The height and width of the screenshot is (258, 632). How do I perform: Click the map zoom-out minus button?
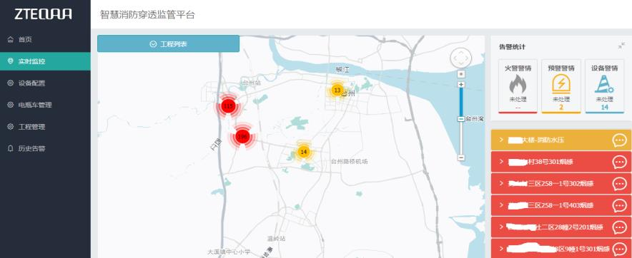[x=462, y=158]
